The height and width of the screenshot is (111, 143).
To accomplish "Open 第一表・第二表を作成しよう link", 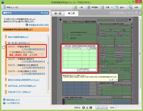I will (19, 43).
